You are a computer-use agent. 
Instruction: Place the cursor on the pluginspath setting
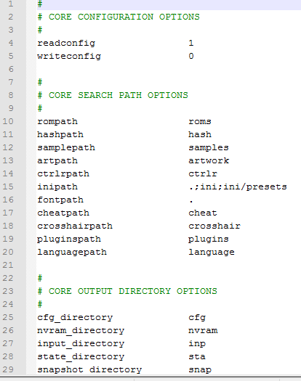coord(69,239)
